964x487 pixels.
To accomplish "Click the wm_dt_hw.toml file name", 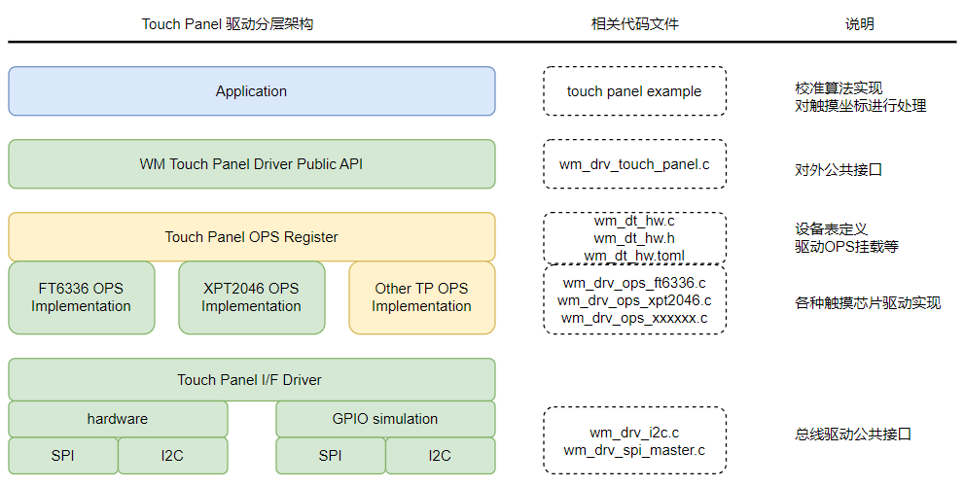I will click(x=634, y=256).
